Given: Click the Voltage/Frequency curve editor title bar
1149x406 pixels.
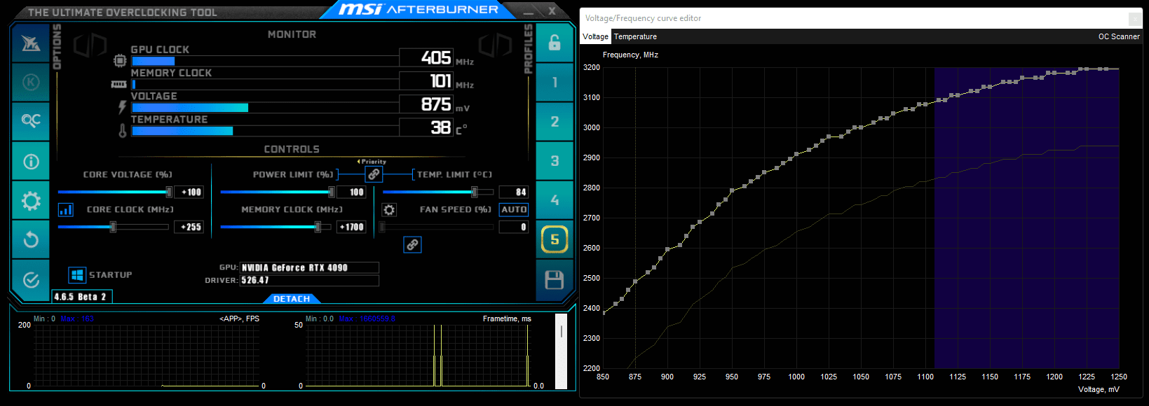Looking at the screenshot, I should coord(862,18).
